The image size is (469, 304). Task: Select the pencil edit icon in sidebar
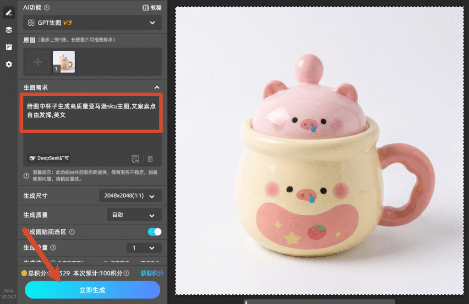pos(9,12)
